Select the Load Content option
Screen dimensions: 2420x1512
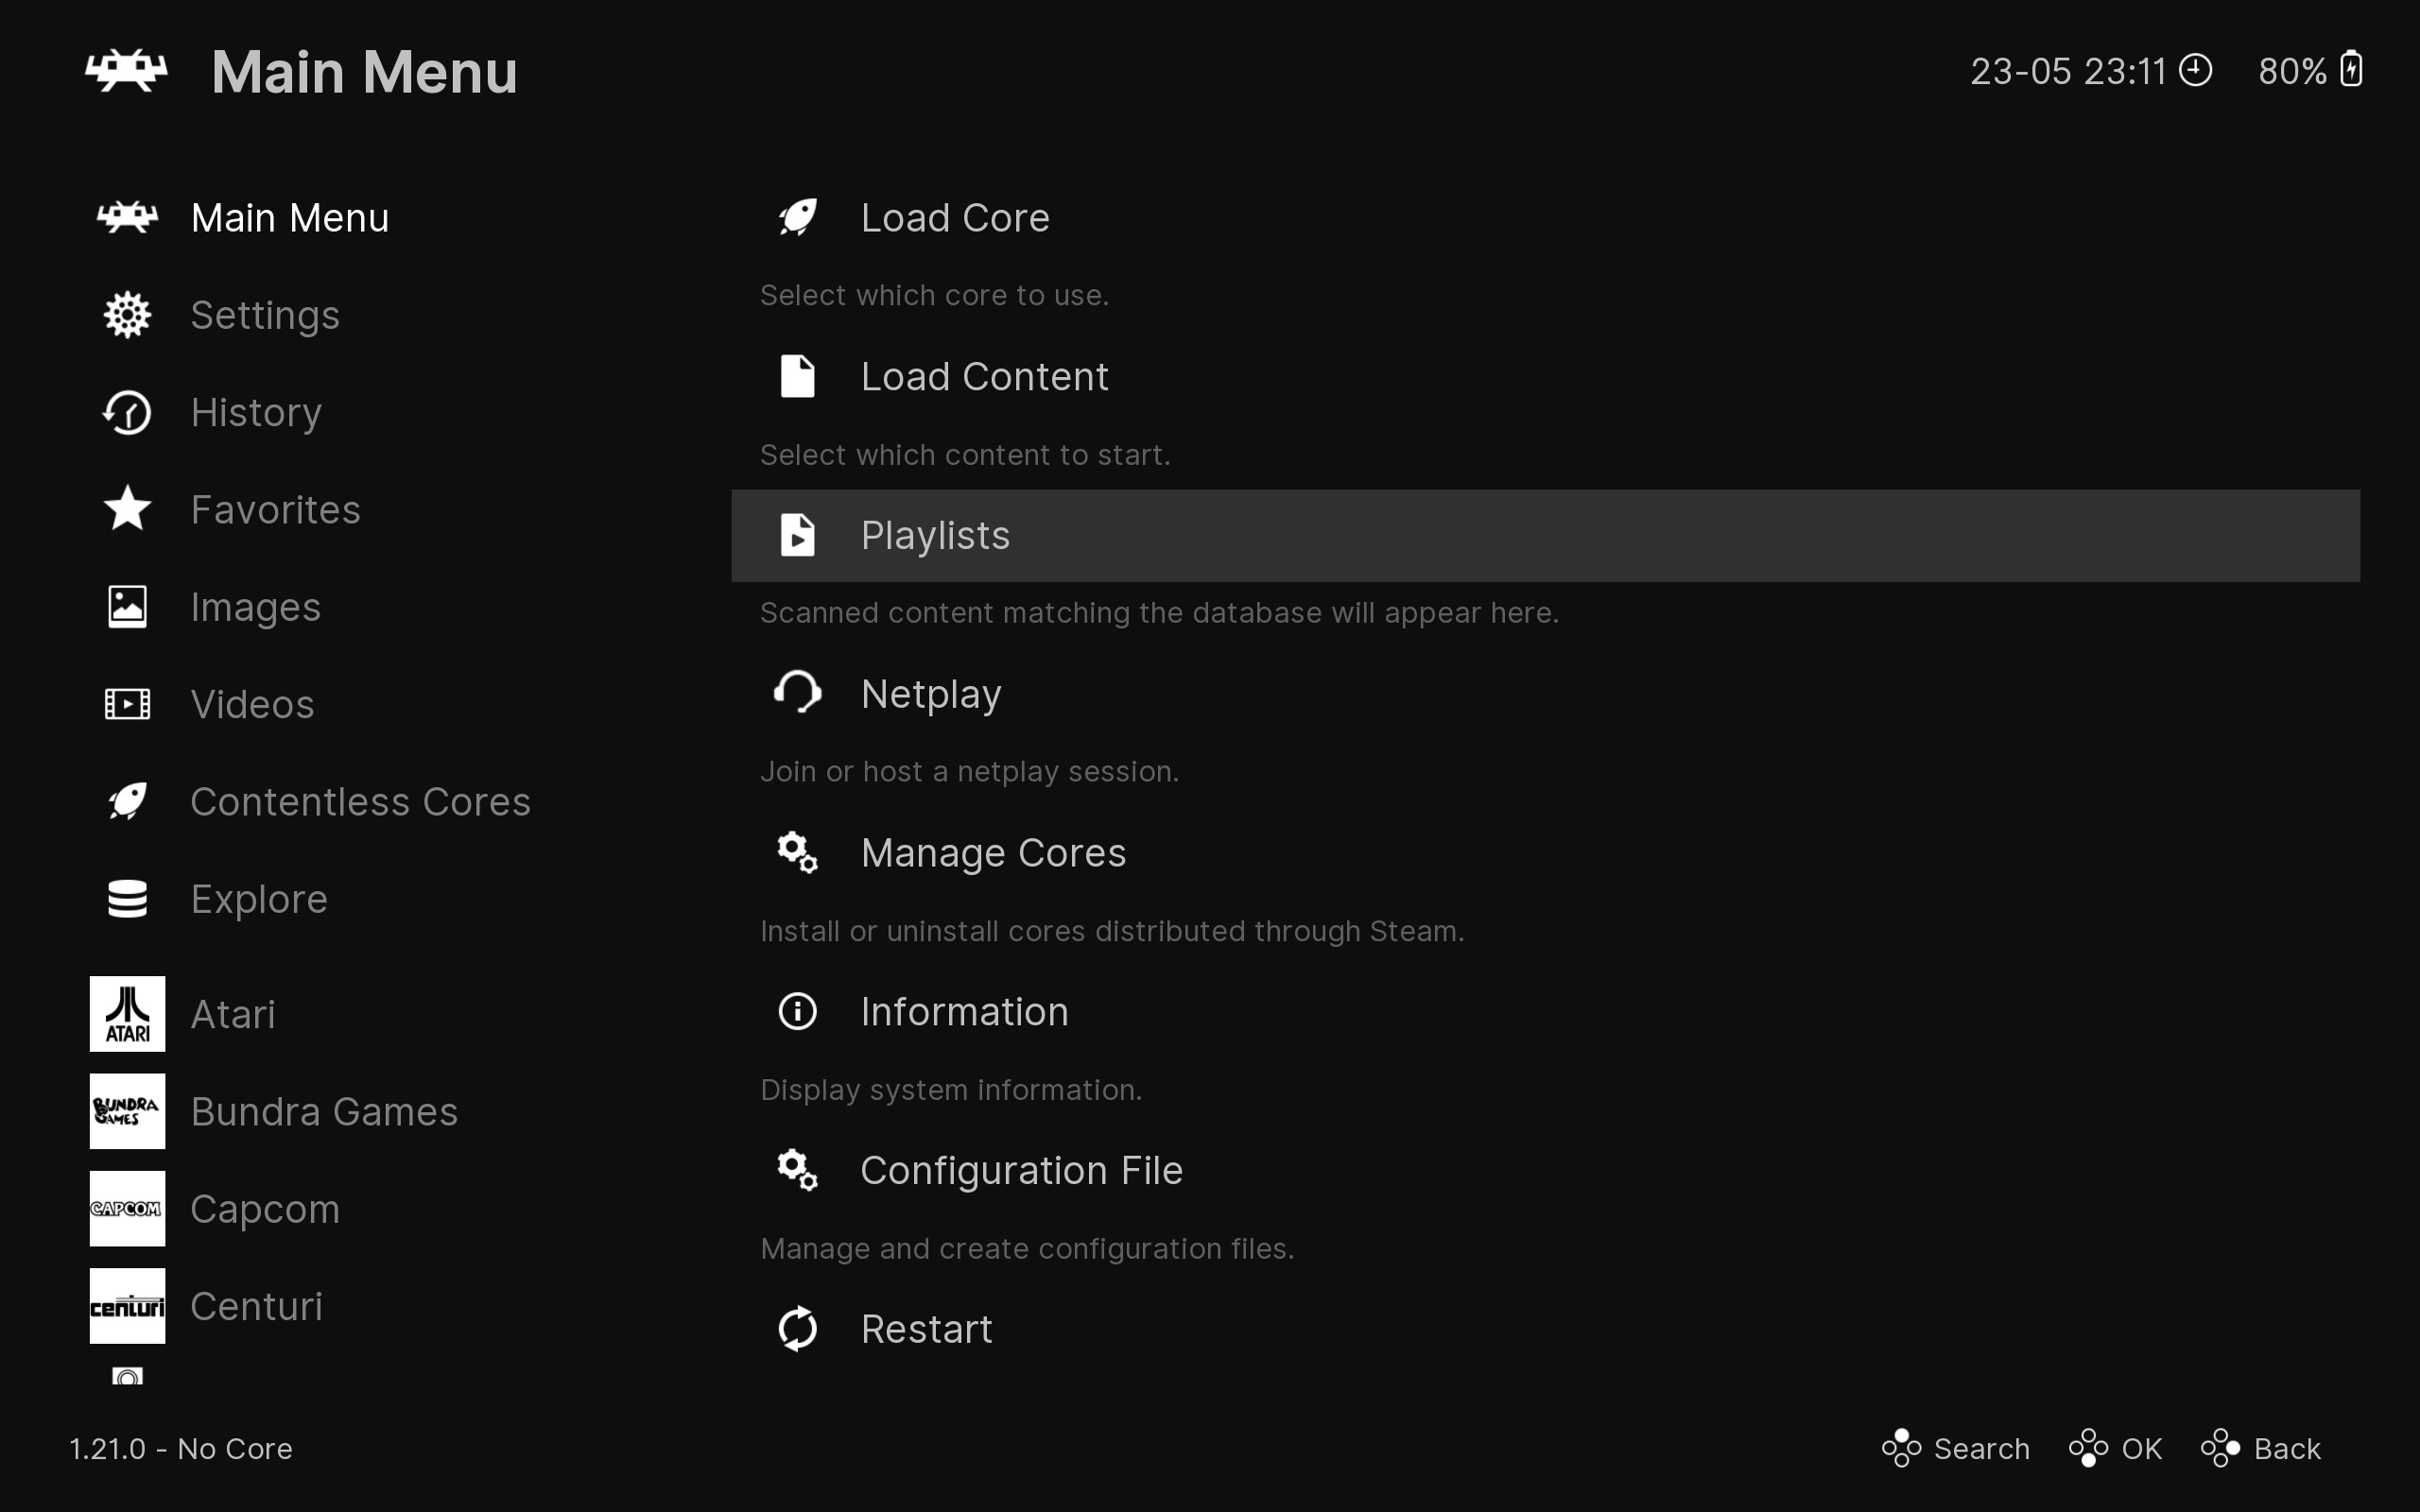(1545, 377)
